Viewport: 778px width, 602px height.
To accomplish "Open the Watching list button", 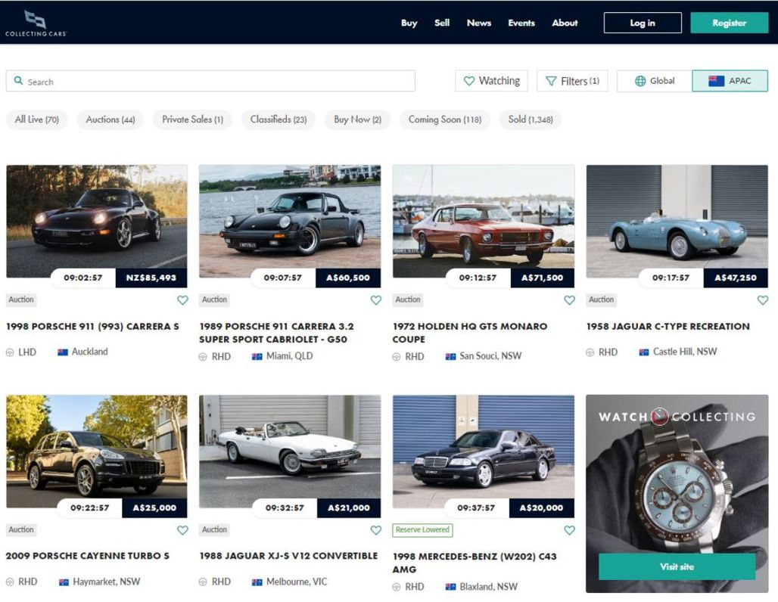I will pos(491,81).
